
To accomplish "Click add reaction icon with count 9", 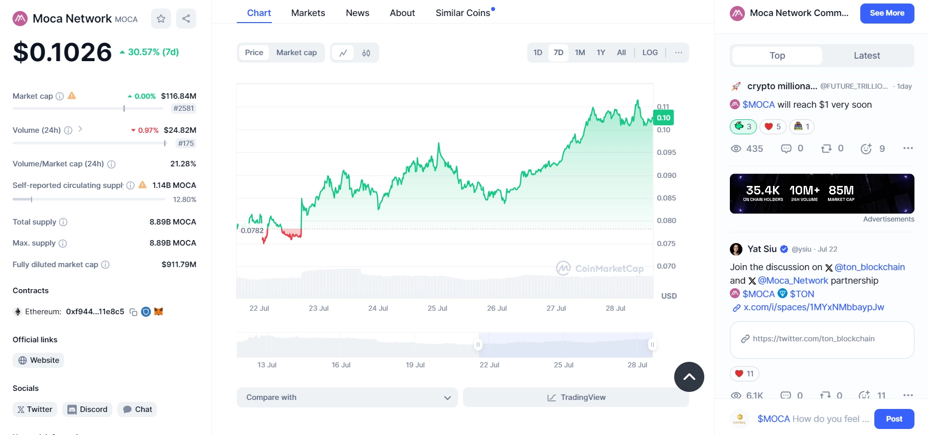I will 866,149.
